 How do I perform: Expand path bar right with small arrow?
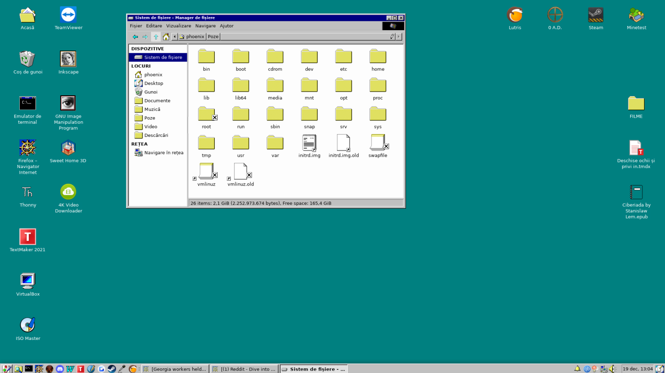398,36
